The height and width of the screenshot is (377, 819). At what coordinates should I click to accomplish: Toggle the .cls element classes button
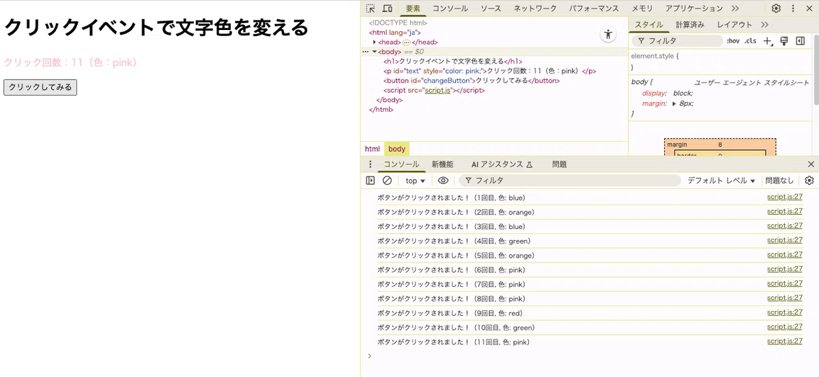pos(750,41)
